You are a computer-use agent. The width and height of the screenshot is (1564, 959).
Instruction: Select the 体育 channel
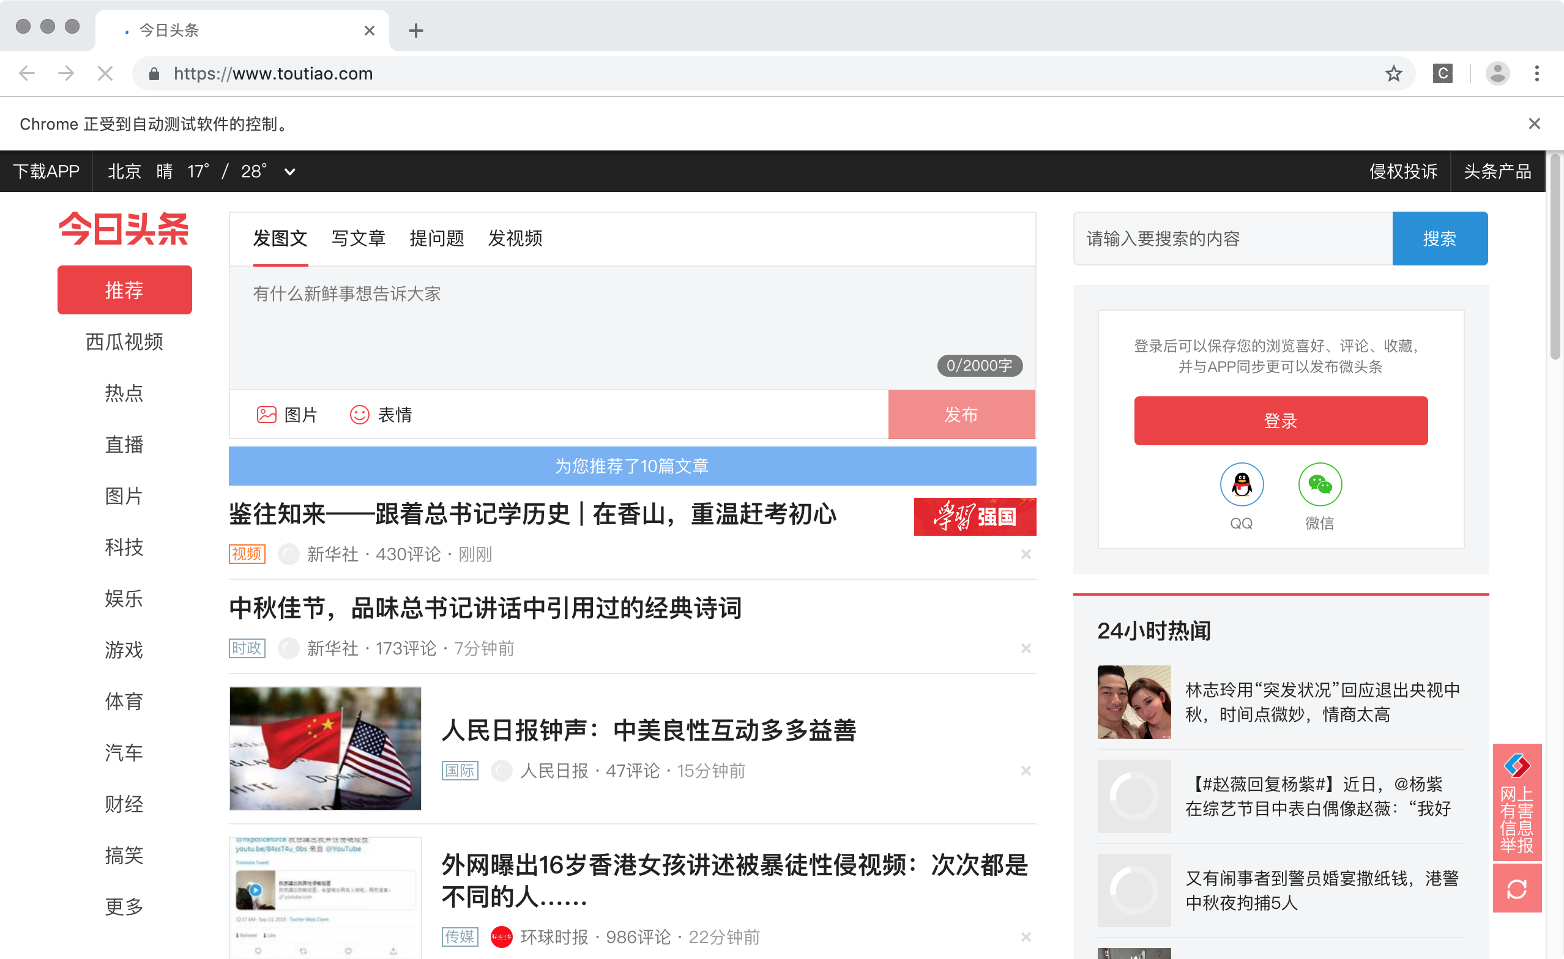124,702
